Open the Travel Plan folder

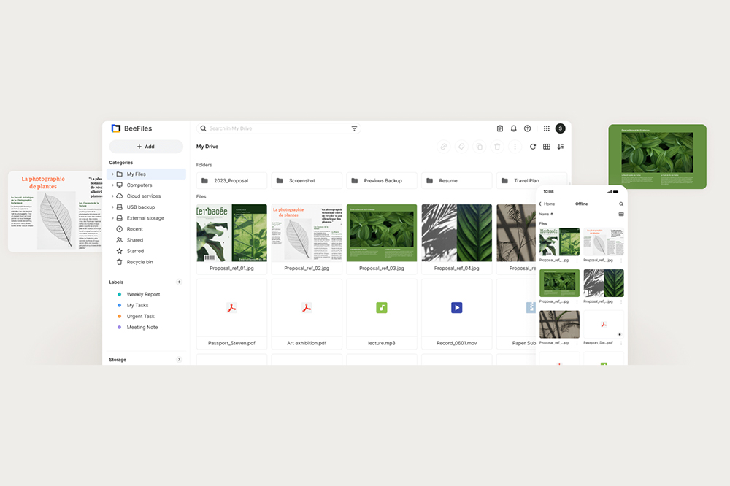(x=531, y=181)
